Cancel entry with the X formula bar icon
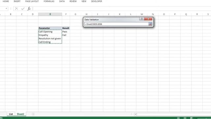211x119 pixels. pyautogui.click(x=16, y=9)
